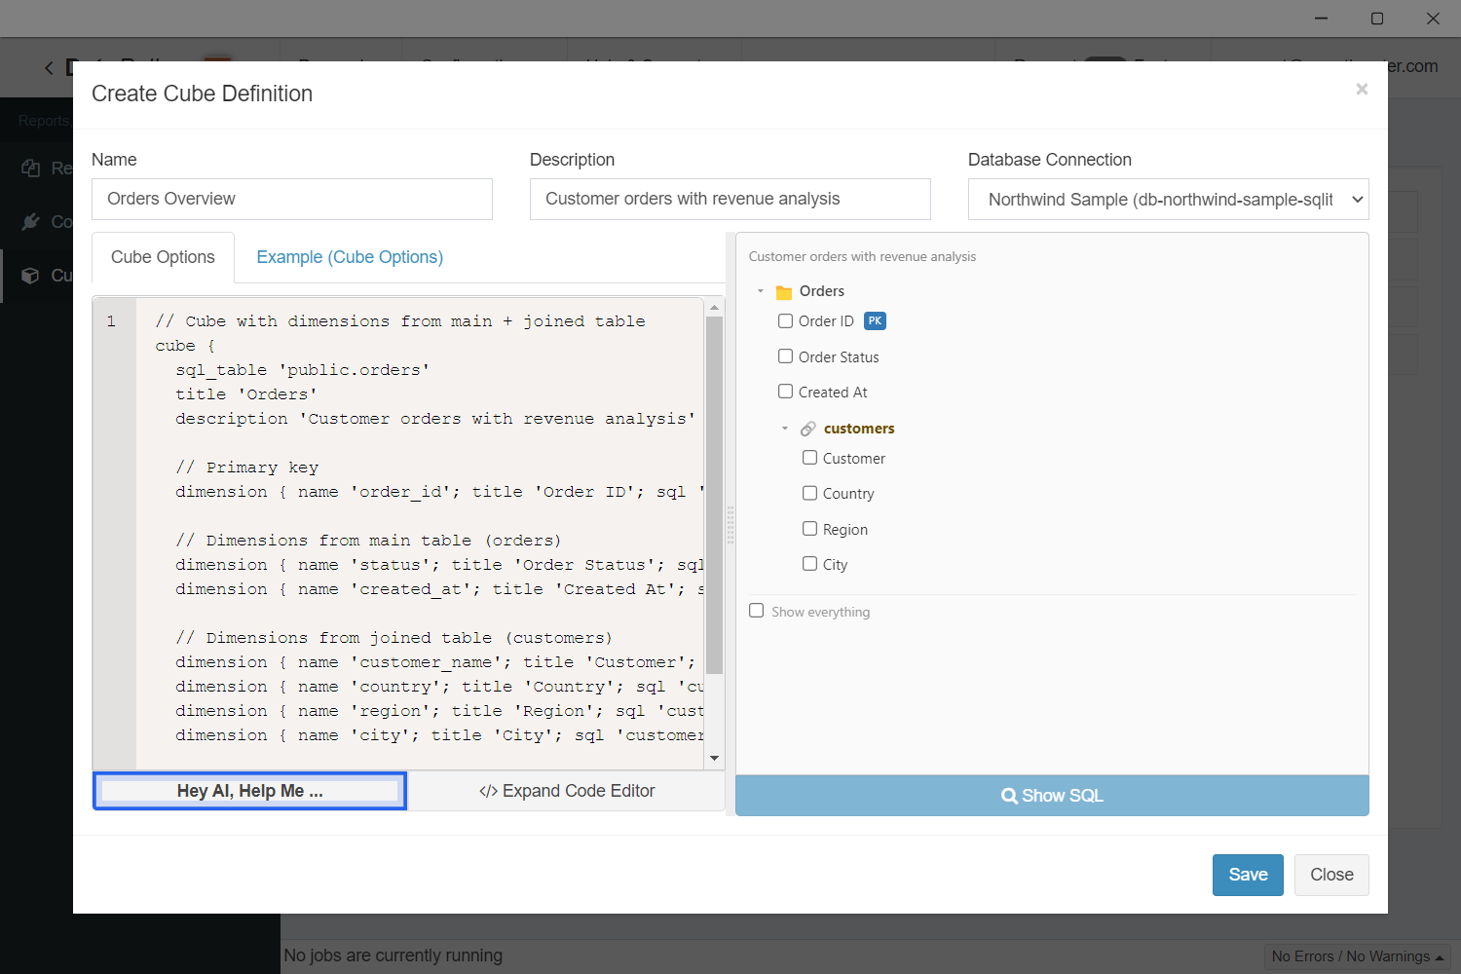This screenshot has height=974, width=1461.
Task: Click the Close button
Action: click(x=1331, y=875)
